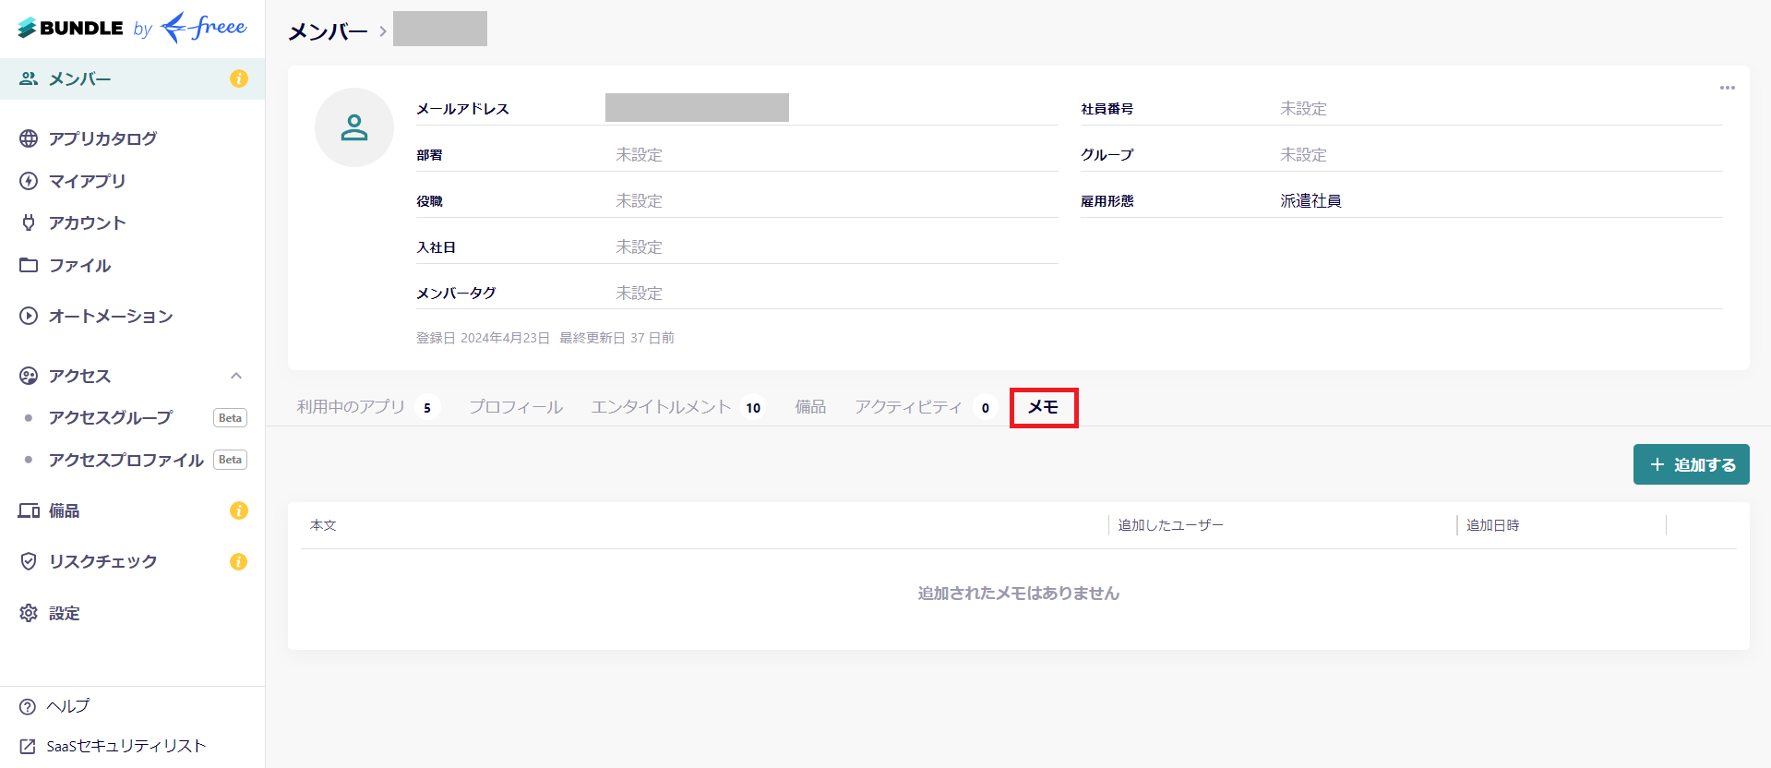1771x768 pixels.
Task: Click the gear icon for 設定
Action: [x=29, y=613]
